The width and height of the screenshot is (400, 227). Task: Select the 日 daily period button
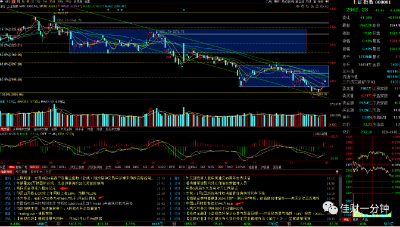click(x=14, y=2)
